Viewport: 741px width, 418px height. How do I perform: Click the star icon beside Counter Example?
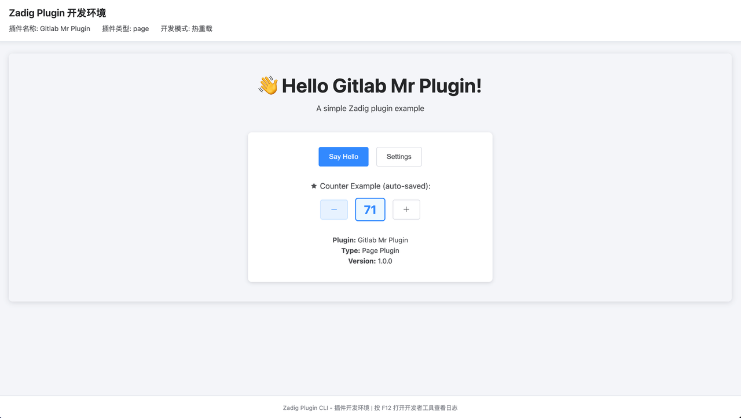click(x=314, y=186)
